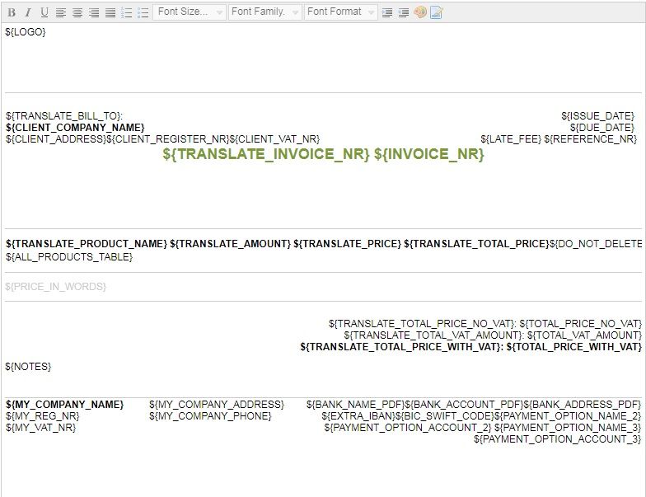646x497 pixels.
Task: Align text left
Action: [62, 12]
